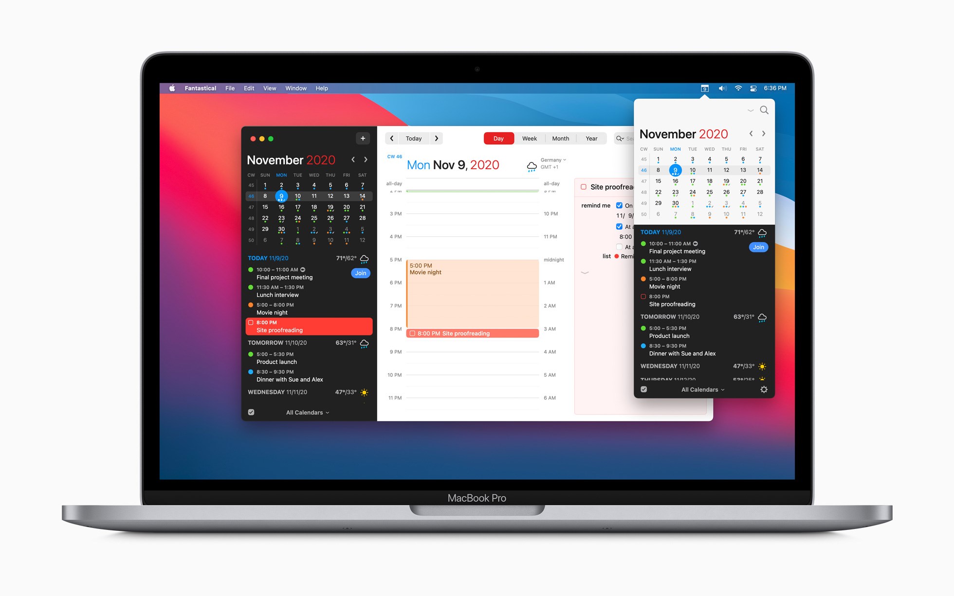Switch to Month view
The image size is (954, 596).
558,139
